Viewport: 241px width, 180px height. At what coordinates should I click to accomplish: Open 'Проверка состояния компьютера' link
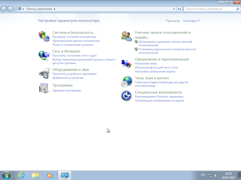point(74,37)
